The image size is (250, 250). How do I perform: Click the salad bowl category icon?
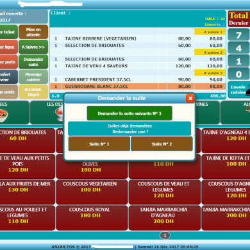tap(4, 115)
